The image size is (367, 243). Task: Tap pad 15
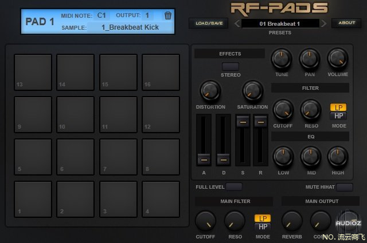[x=118, y=73]
